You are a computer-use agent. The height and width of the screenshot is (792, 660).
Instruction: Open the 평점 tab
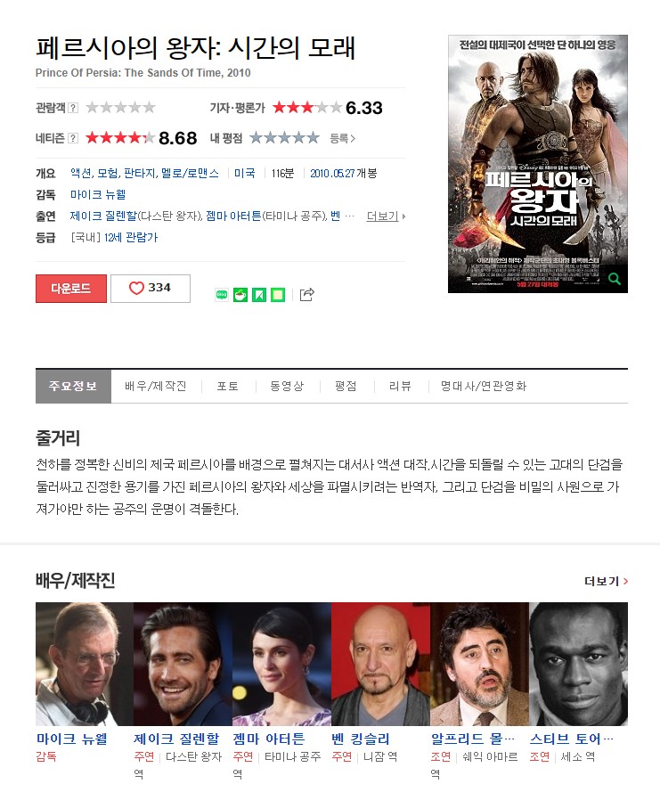tap(346, 387)
